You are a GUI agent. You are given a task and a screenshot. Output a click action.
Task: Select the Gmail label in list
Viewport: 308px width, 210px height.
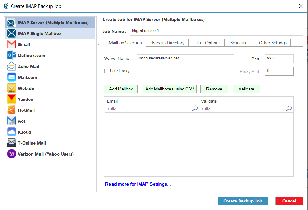pyautogui.click(x=24, y=44)
